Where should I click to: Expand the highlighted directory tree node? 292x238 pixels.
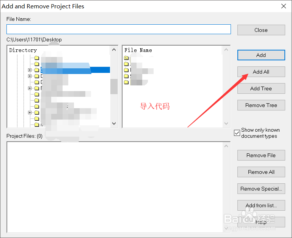pos(30,70)
